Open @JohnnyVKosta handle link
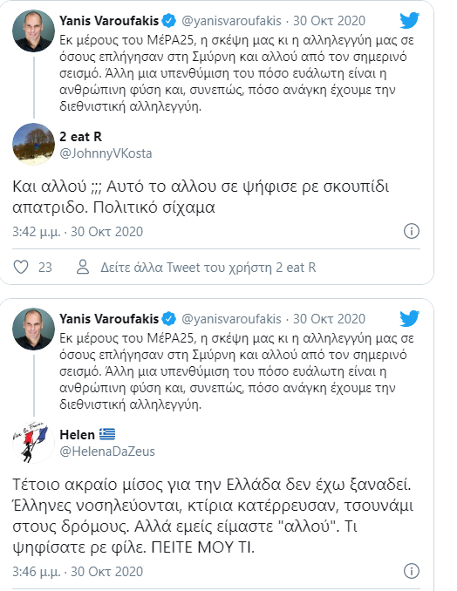 click(x=106, y=153)
